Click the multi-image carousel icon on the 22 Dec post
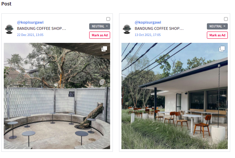The width and height of the screenshot is (235, 158). click(x=104, y=49)
